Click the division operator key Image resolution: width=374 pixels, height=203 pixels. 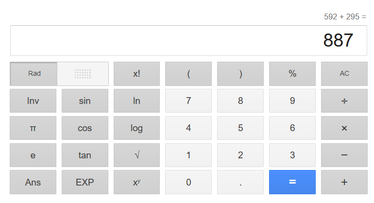coord(344,101)
